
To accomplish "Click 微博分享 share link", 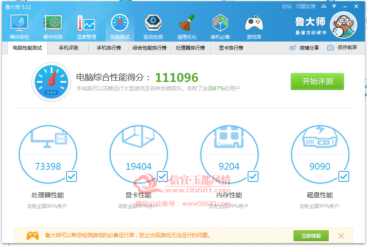I will 309,48.
